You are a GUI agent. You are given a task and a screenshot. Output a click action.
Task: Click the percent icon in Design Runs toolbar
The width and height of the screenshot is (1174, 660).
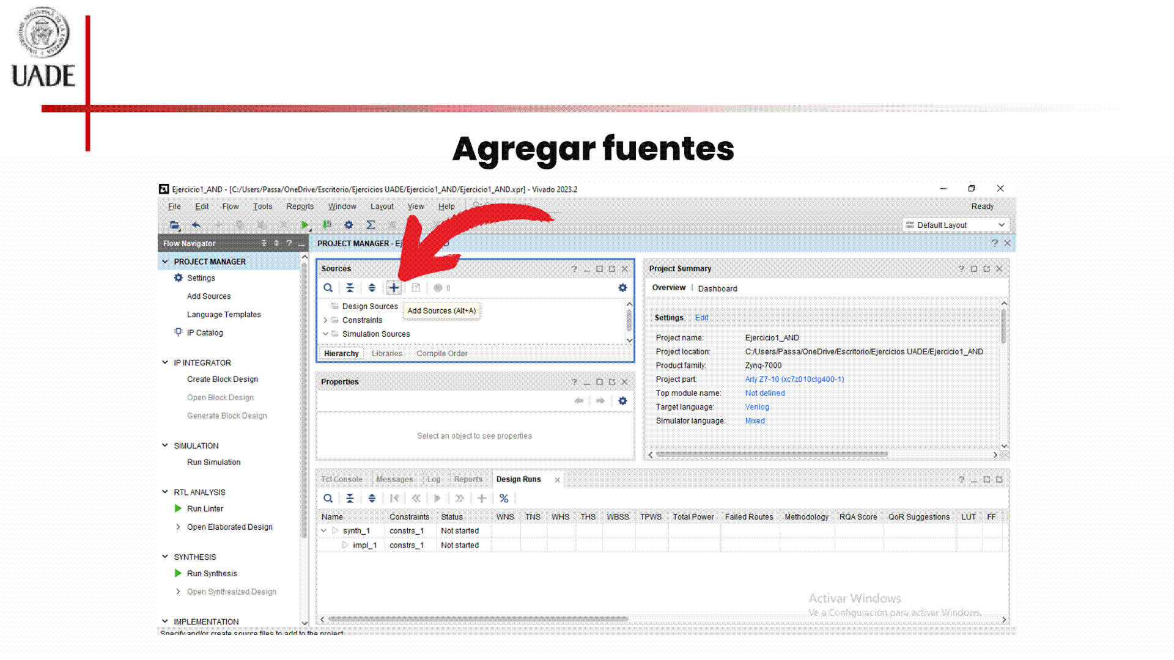click(x=504, y=499)
